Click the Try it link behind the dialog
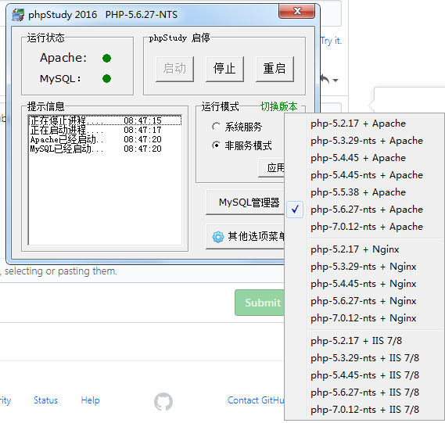Image resolution: width=445 pixels, height=423 pixels. coord(331,41)
